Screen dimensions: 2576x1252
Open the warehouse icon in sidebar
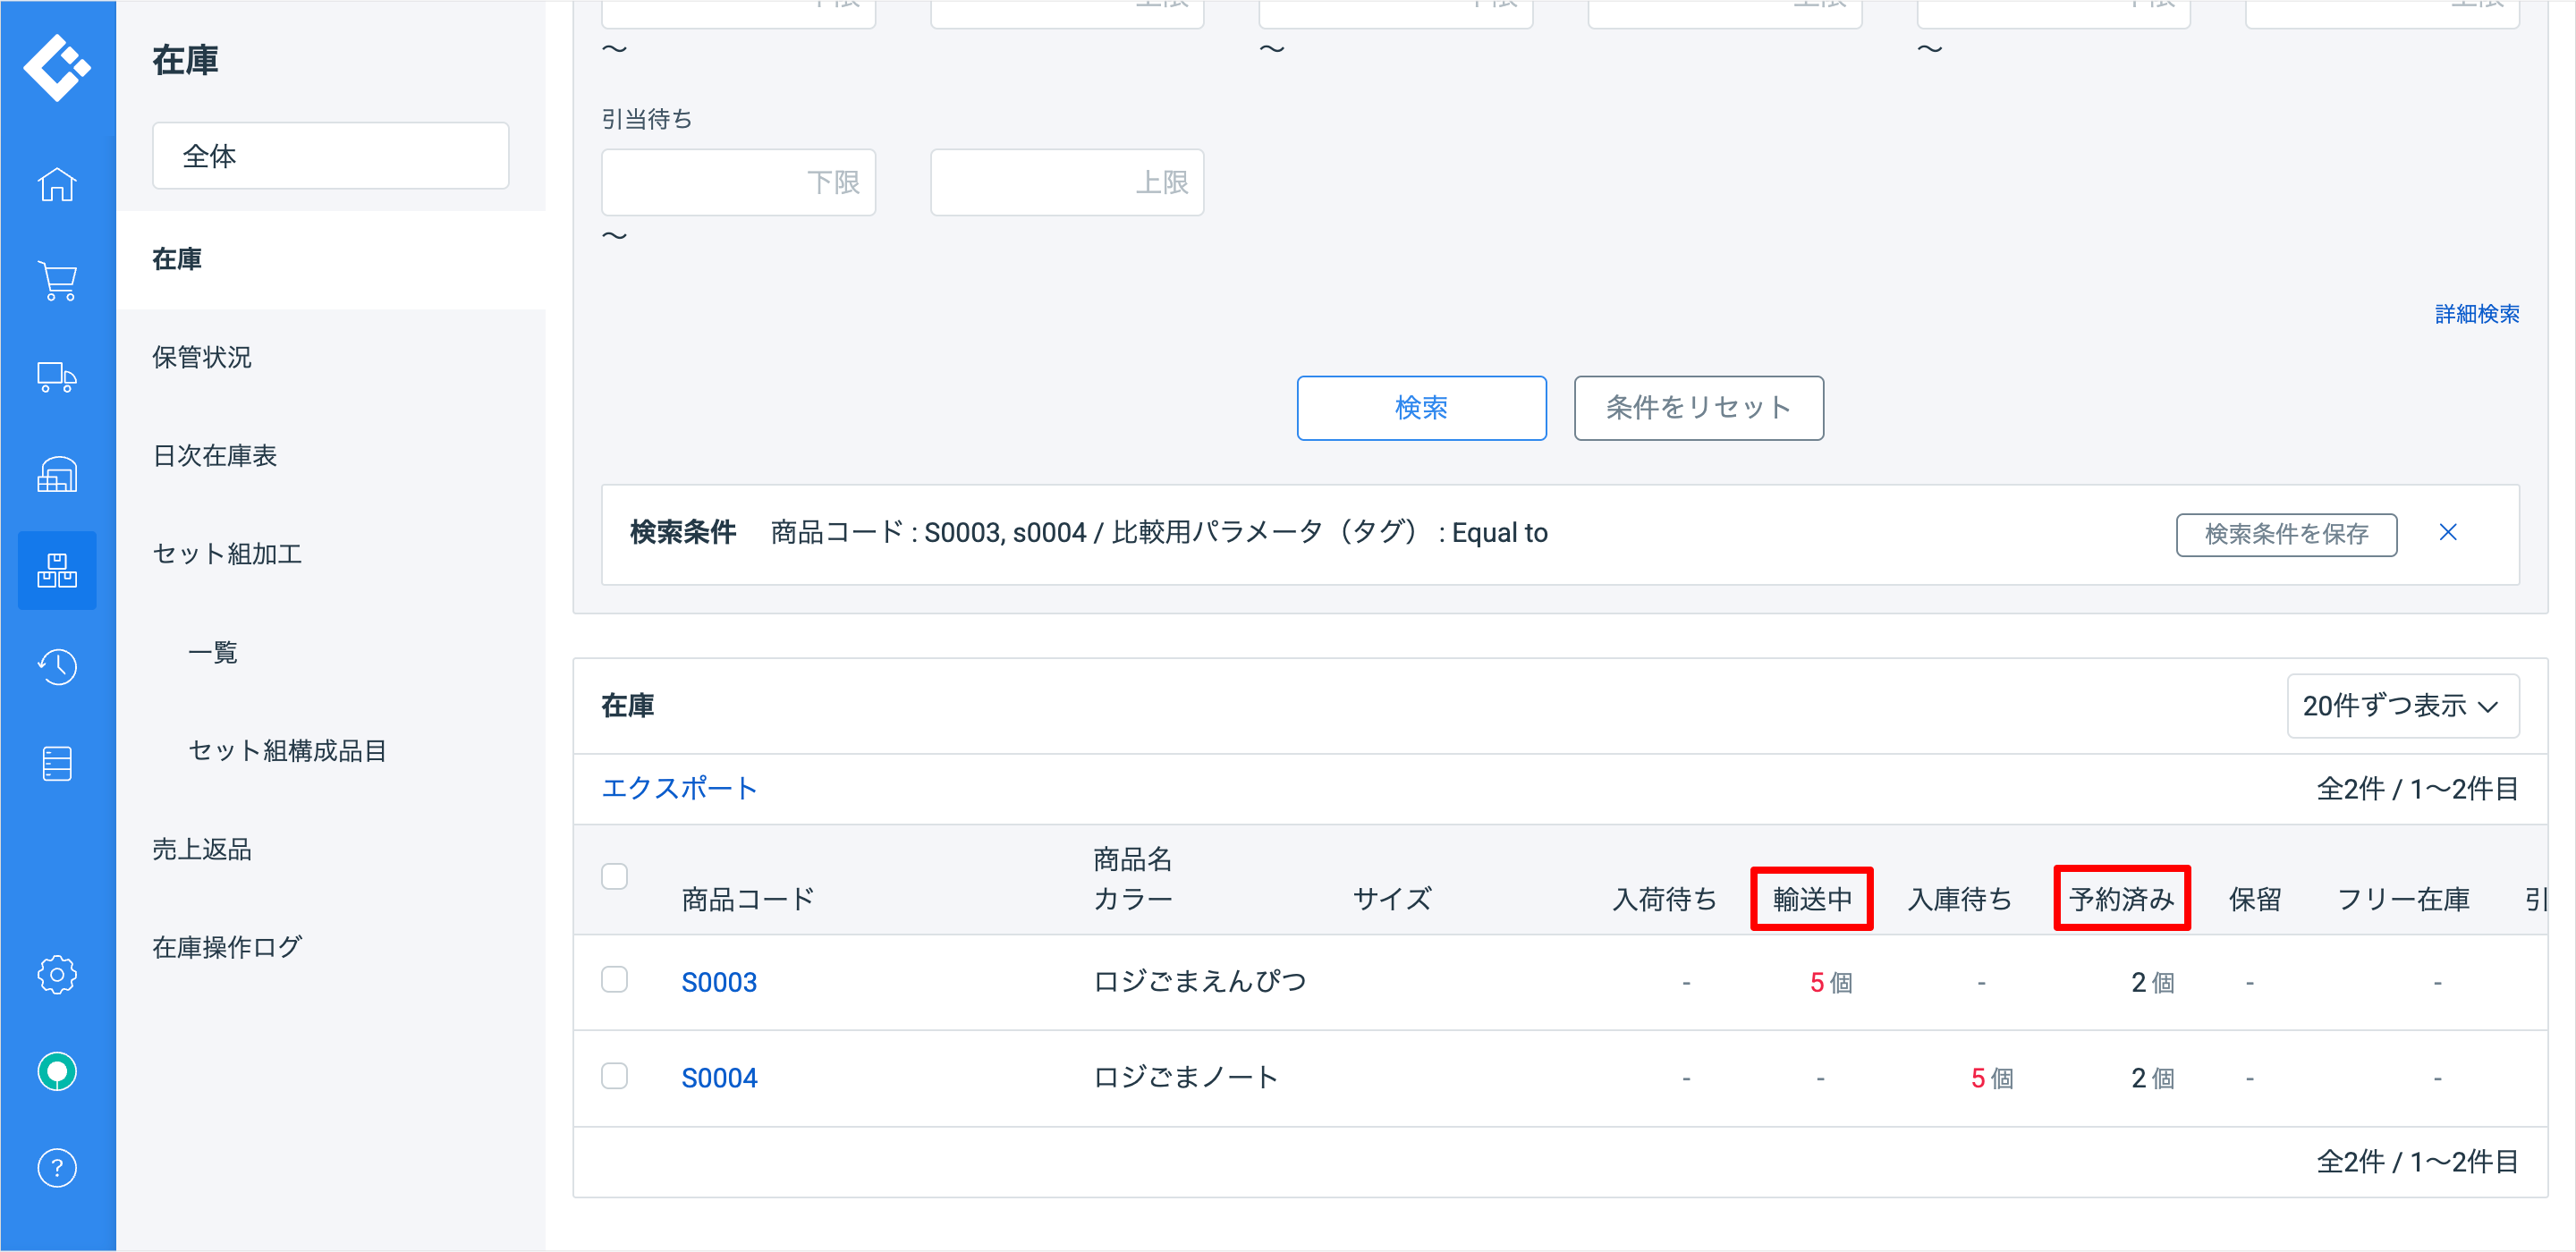pos(57,474)
